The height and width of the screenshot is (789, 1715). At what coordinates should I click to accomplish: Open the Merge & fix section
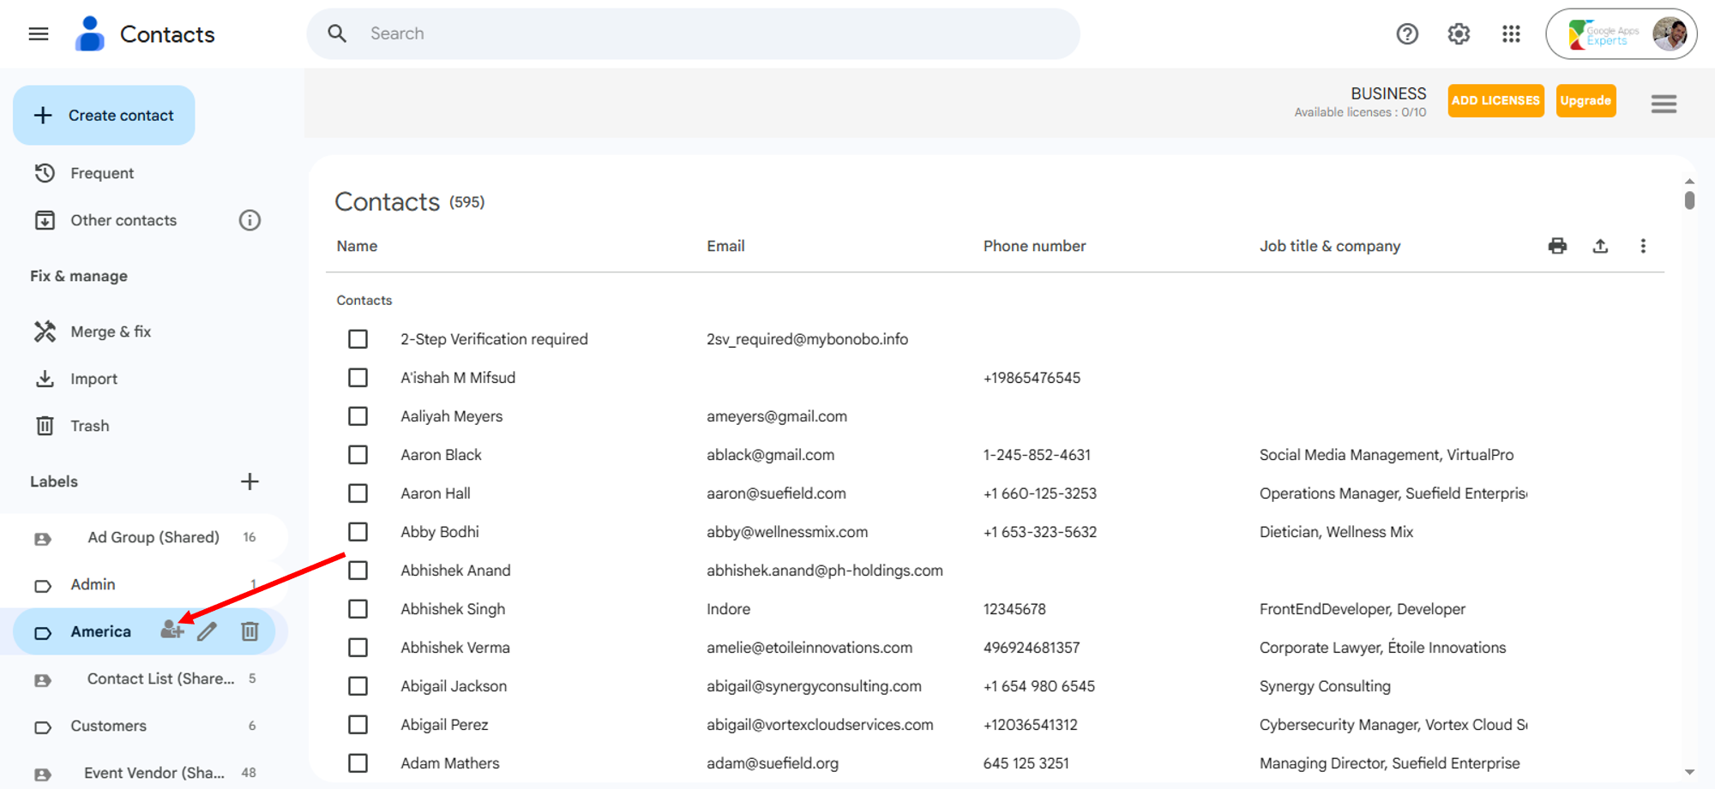click(110, 332)
